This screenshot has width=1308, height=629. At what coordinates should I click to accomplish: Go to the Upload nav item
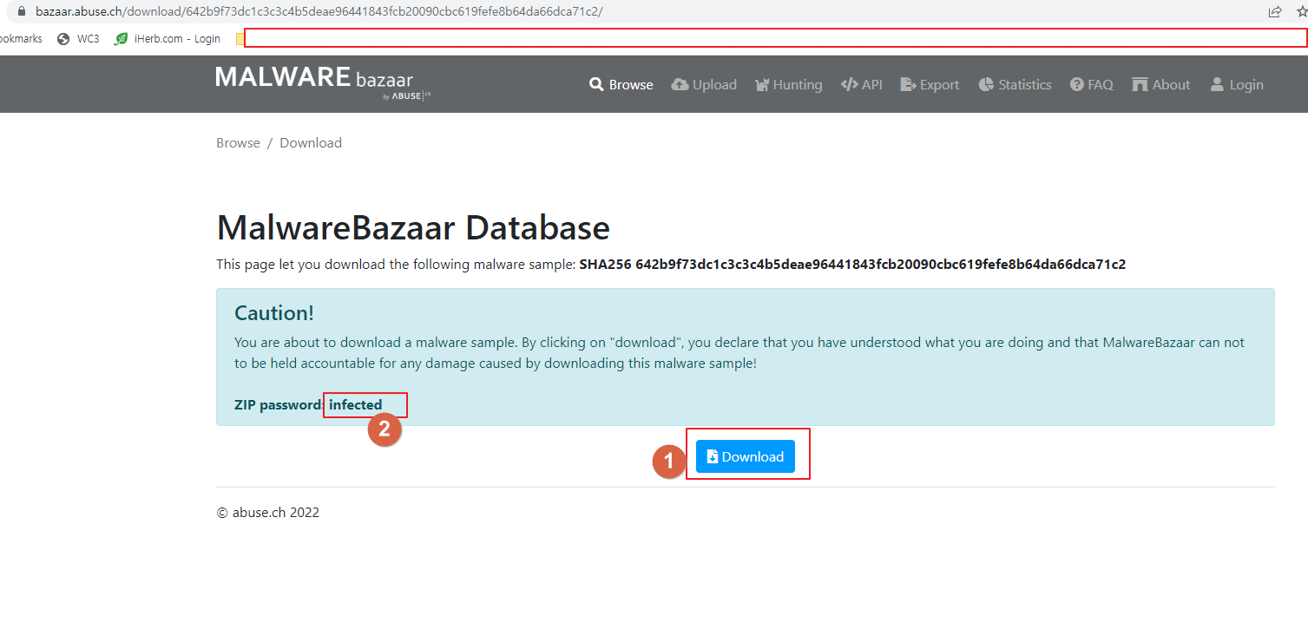[704, 84]
